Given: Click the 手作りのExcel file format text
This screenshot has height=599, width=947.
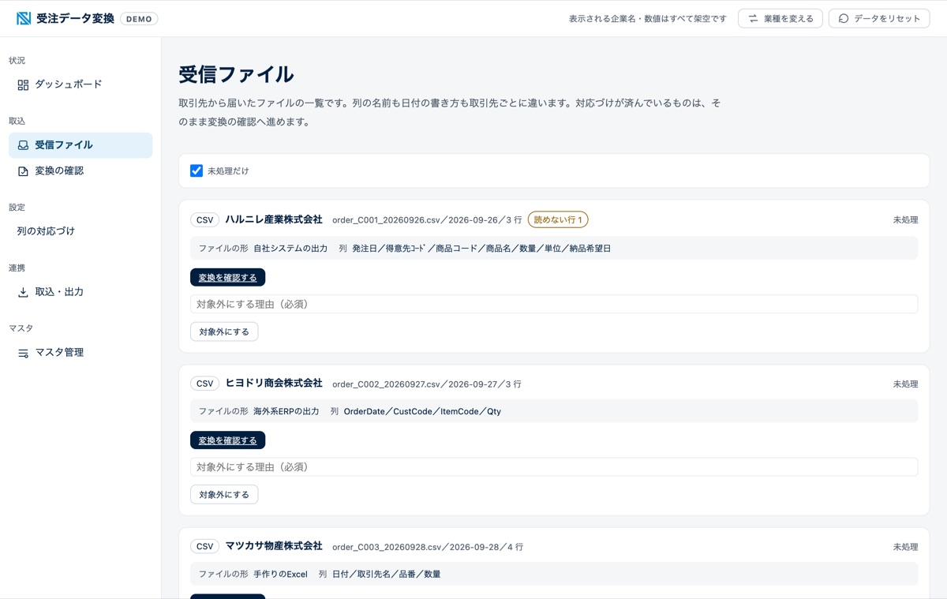Looking at the screenshot, I should click(x=280, y=575).
